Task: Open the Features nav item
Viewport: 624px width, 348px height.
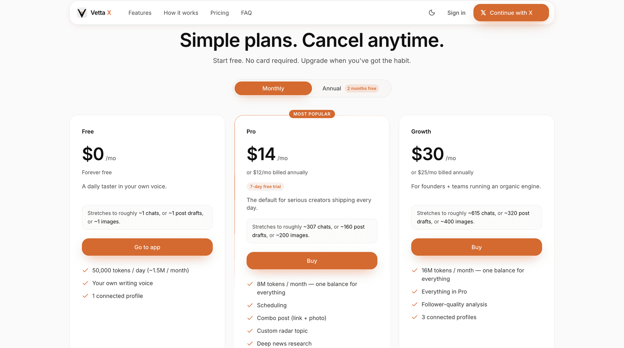Action: 140,13
